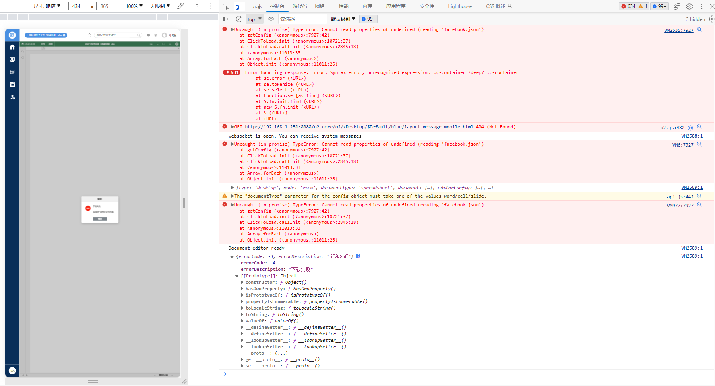This screenshot has height=386, width=715.
Task: Click the live expression eye icon
Action: 271,19
